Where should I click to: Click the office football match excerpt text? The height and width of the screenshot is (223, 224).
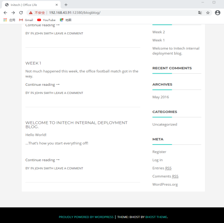tap(82, 74)
